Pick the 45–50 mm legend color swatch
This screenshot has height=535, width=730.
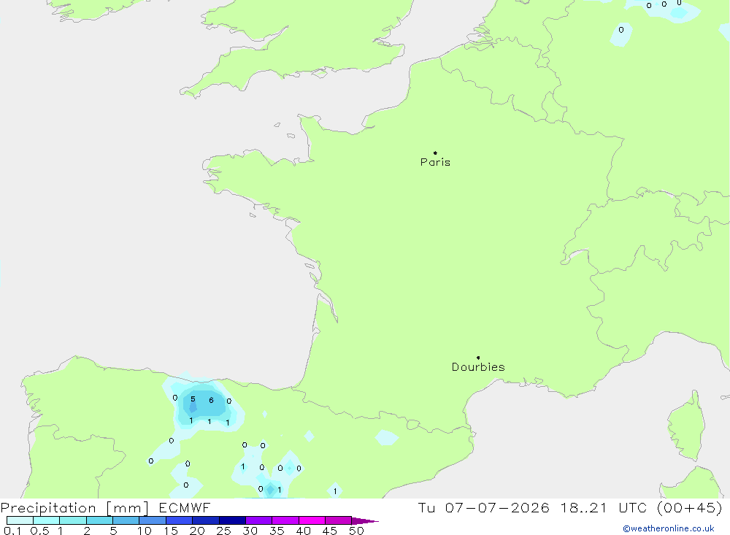(339, 520)
